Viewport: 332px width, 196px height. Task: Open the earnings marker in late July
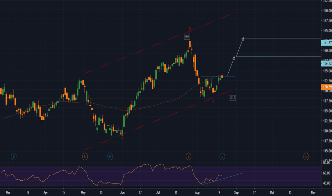[x=188, y=156]
